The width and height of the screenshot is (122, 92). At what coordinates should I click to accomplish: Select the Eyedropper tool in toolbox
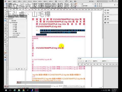tap(5, 46)
